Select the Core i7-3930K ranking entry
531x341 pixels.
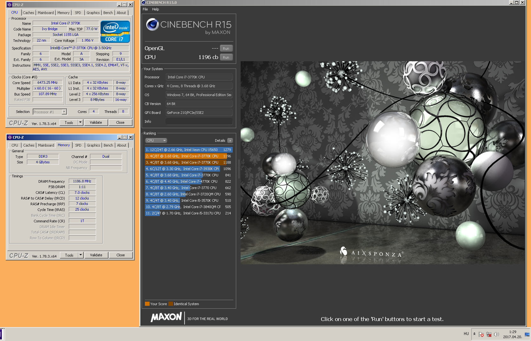click(189, 169)
